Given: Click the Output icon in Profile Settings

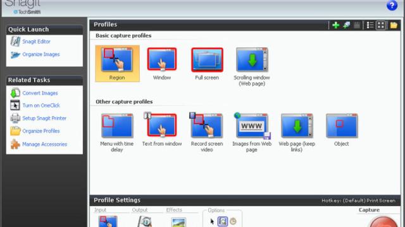Looking at the screenshot, I should coord(145,221).
